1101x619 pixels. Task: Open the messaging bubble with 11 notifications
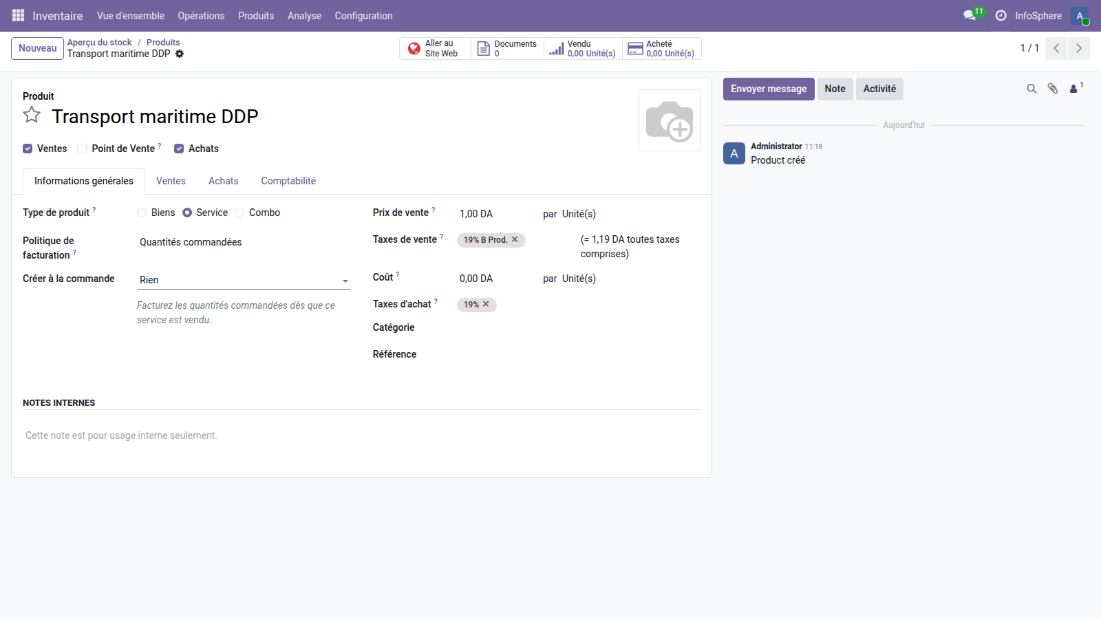[970, 15]
